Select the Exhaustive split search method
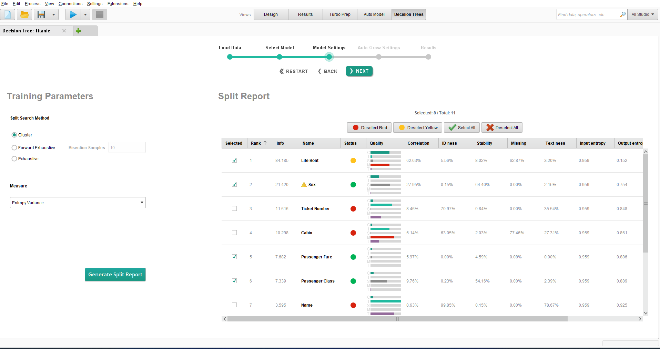 coord(14,159)
